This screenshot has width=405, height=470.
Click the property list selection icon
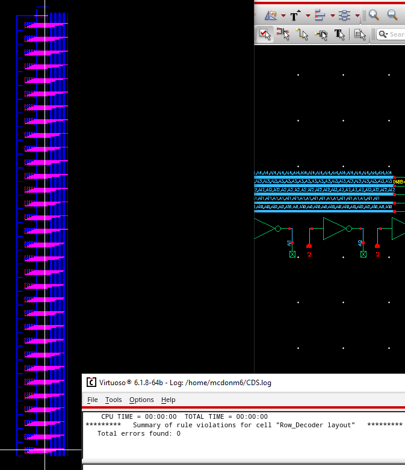coord(360,34)
